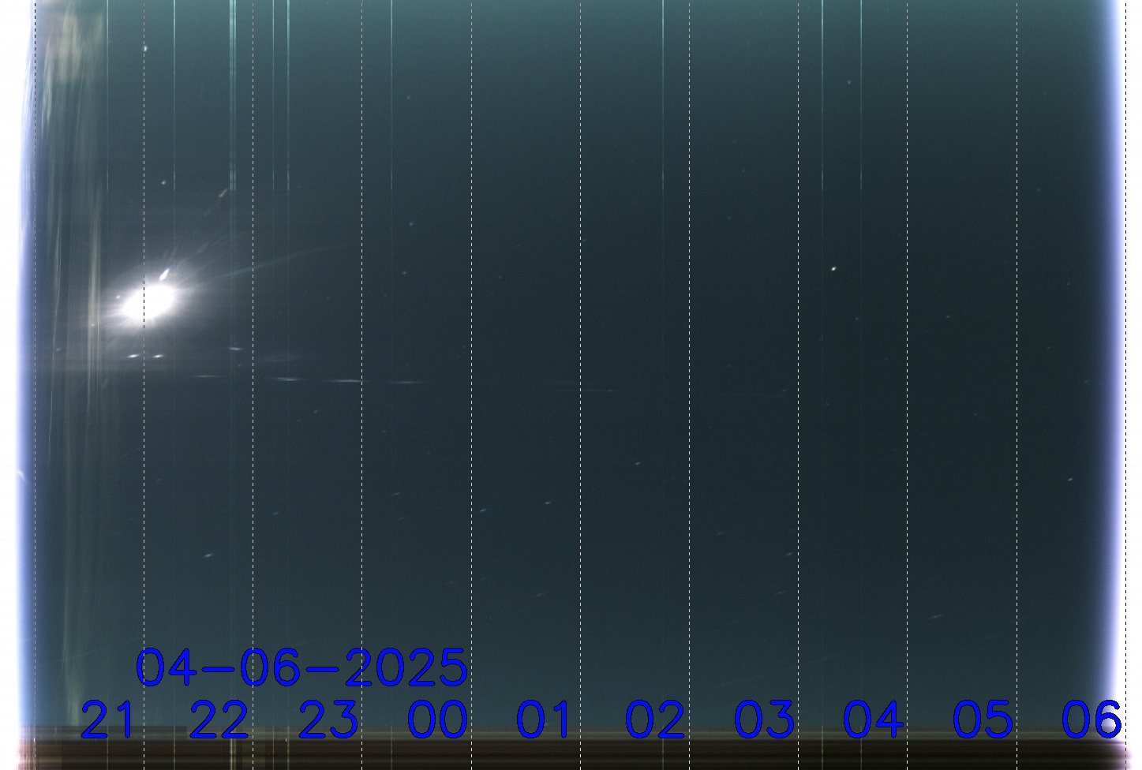This screenshot has height=770, width=1142.
Task: Click the hour label 04
Action: [x=873, y=720]
